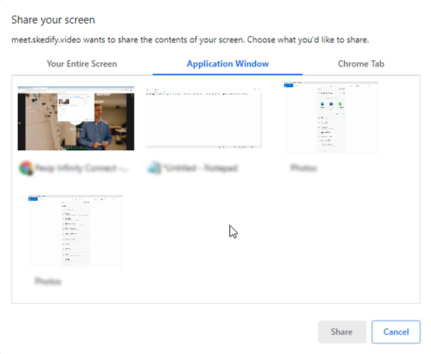The width and height of the screenshot is (431, 354).
Task: Click the man in the blue shirt preview
Action: pos(98,125)
